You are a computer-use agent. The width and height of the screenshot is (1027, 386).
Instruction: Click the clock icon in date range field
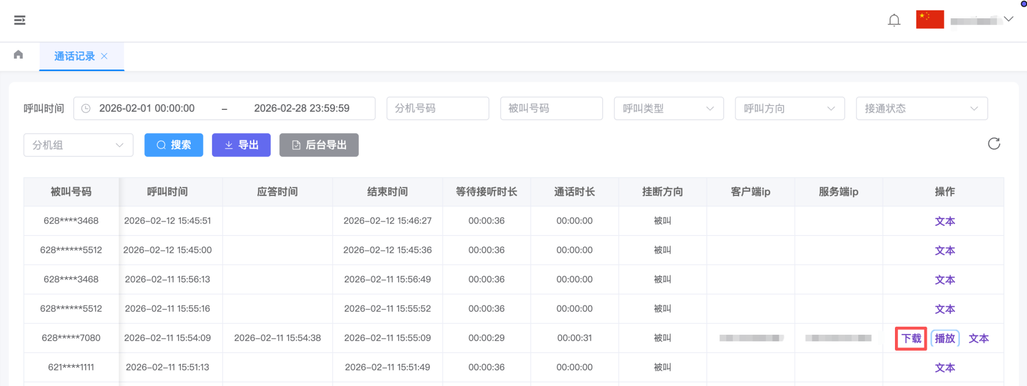click(86, 109)
